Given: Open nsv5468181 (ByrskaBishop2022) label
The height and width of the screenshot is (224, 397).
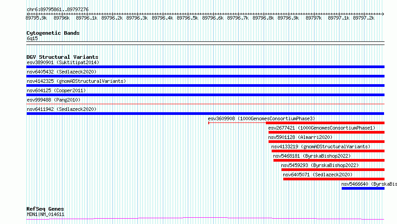Looking at the screenshot, I should pyautogui.click(x=312, y=156).
